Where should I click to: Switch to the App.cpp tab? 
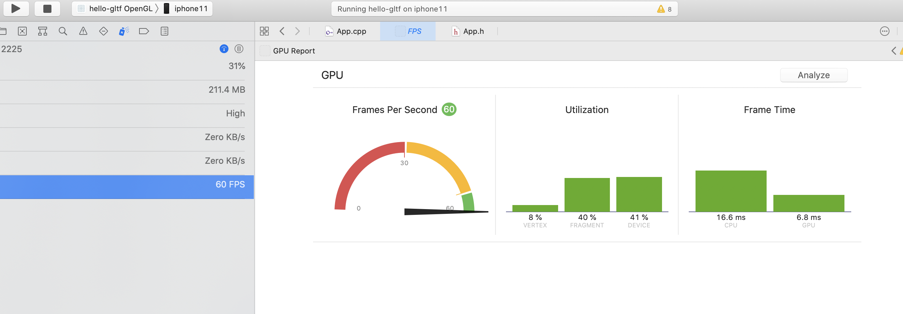346,31
